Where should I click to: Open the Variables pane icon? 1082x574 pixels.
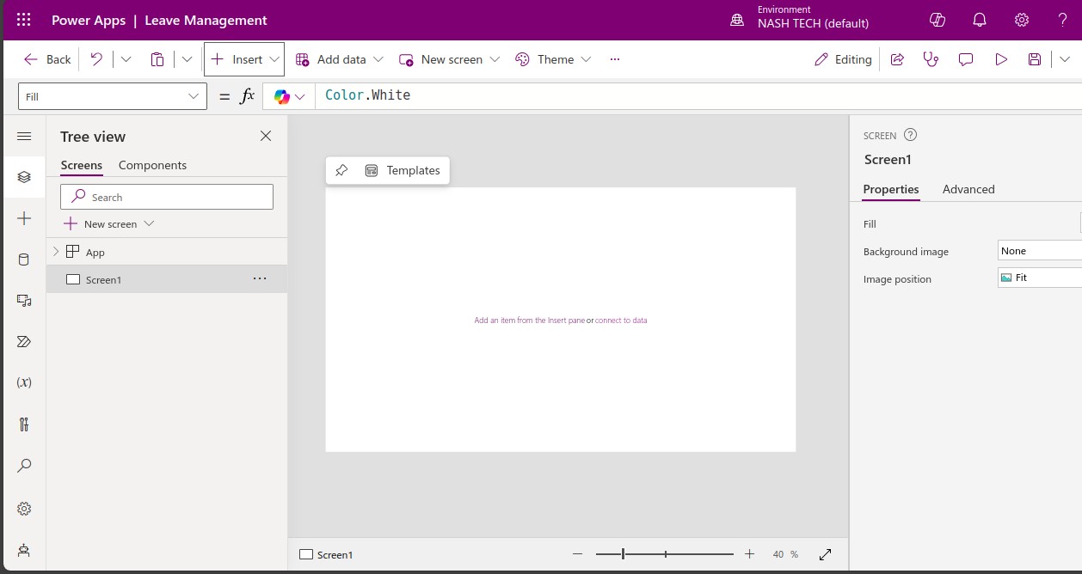click(x=24, y=382)
